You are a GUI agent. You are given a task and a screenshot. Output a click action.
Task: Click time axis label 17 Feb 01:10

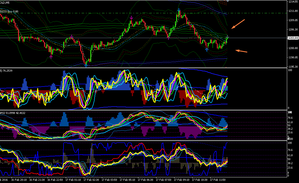tap(73, 180)
